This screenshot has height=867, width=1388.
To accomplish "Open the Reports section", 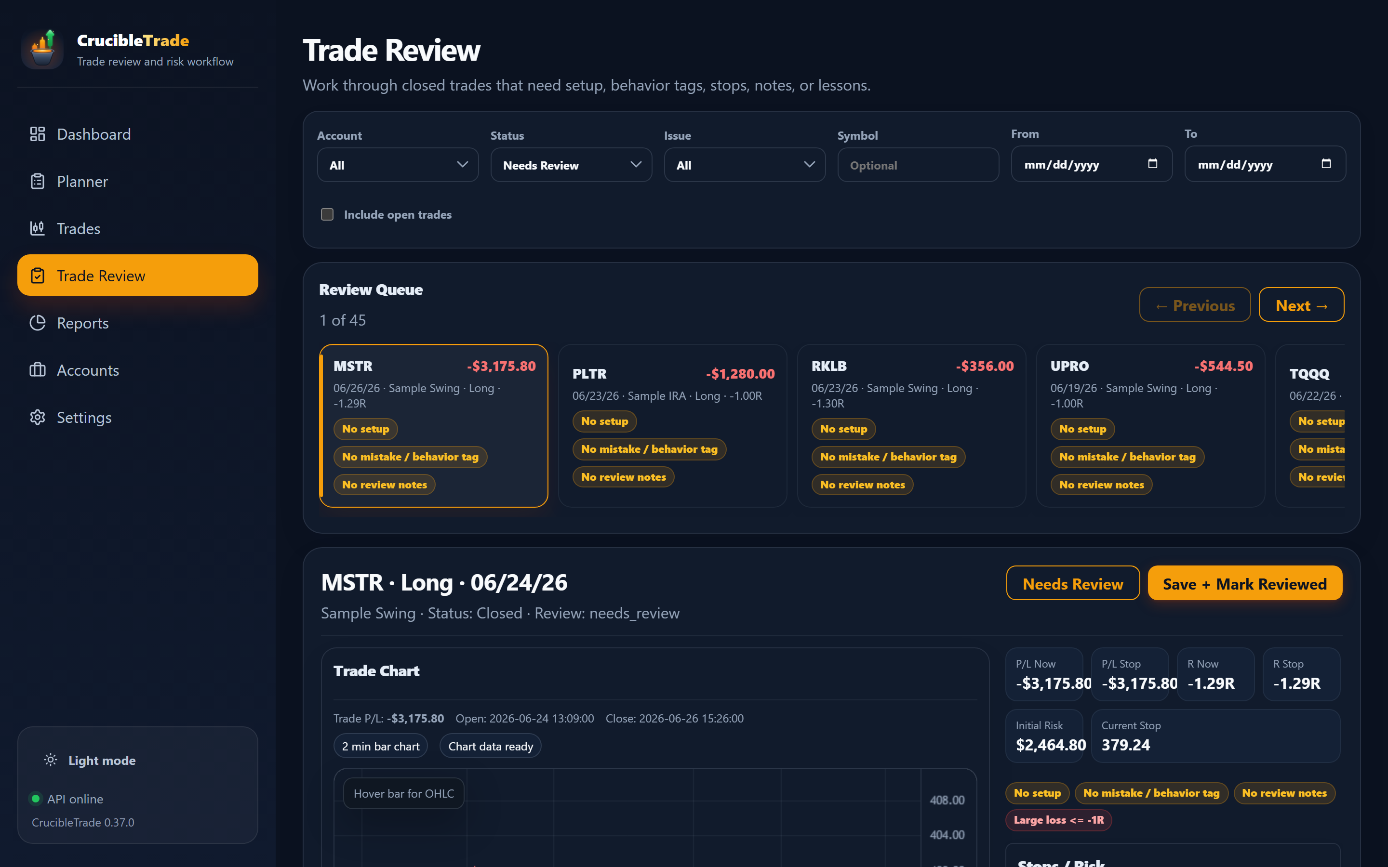I will 138,323.
